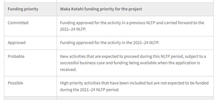Screen dimensions: 218x100
Task: Click the "Probable" row label
Action: 16,56
